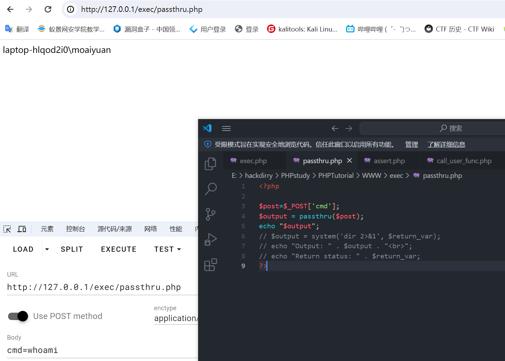505x361 pixels.
Task: Switch to the exec.php editor tab
Action: pyautogui.click(x=254, y=161)
